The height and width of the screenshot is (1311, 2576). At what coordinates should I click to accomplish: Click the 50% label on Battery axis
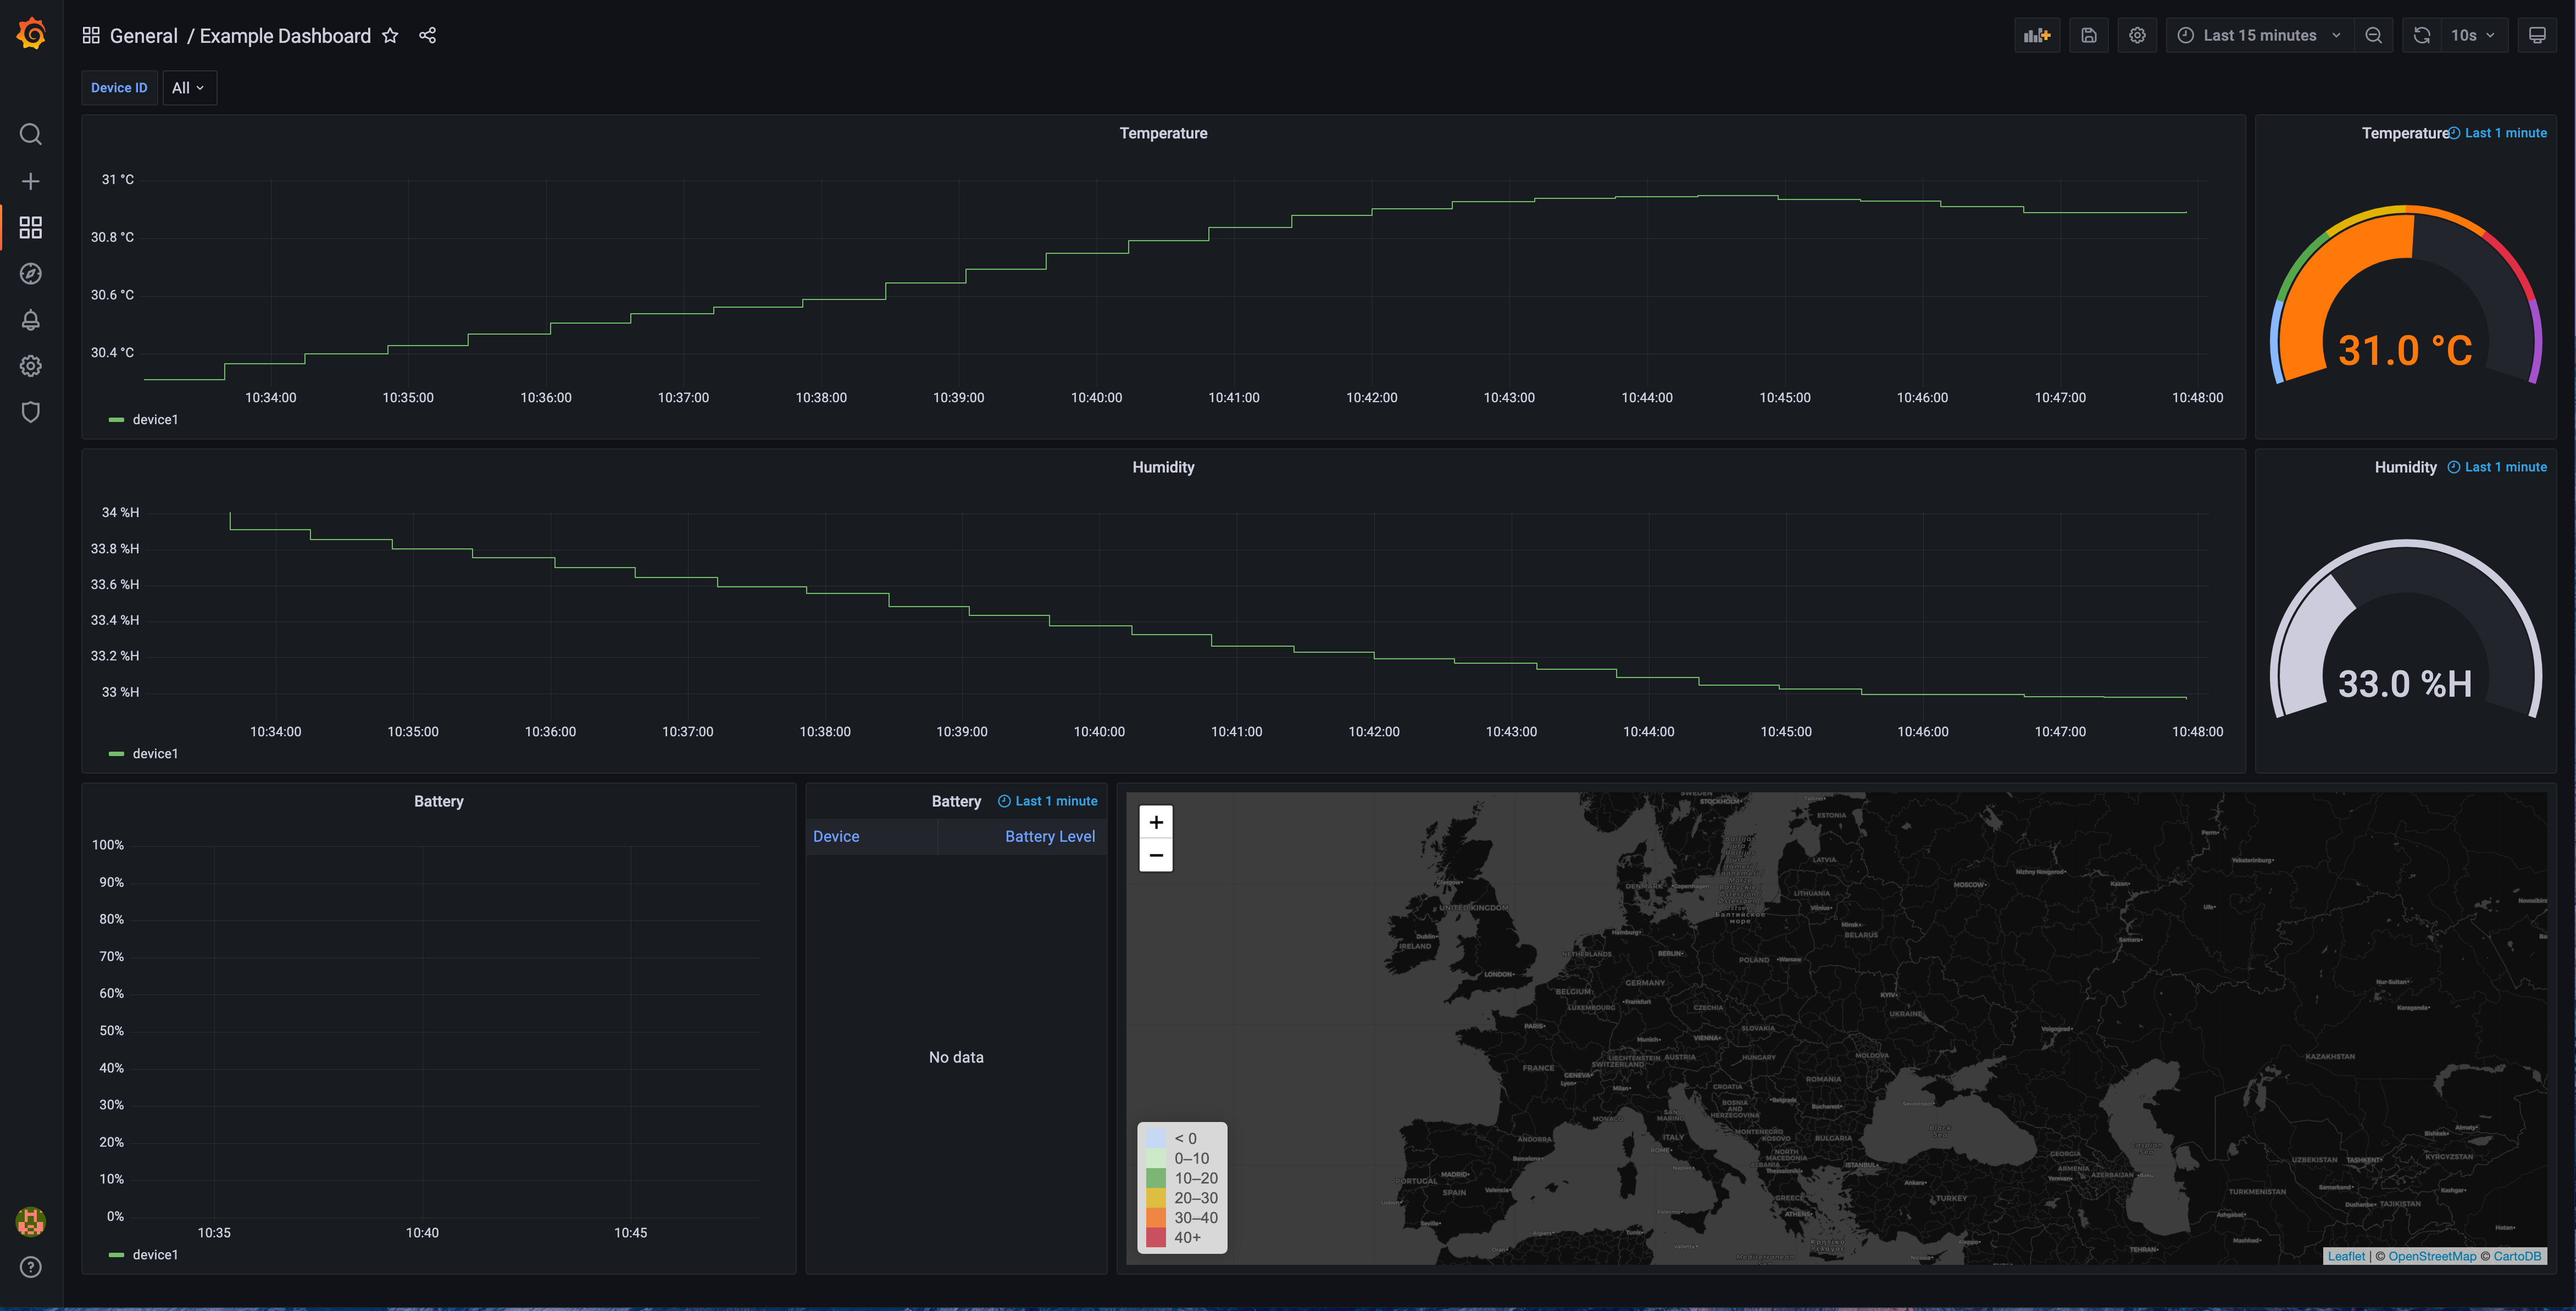pyautogui.click(x=111, y=1031)
